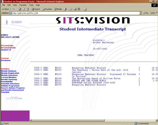Image resolution: width=158 pixels, height=125 pixels.
Task: Click the Discuss icon at toolbar end
Action: point(85,9)
